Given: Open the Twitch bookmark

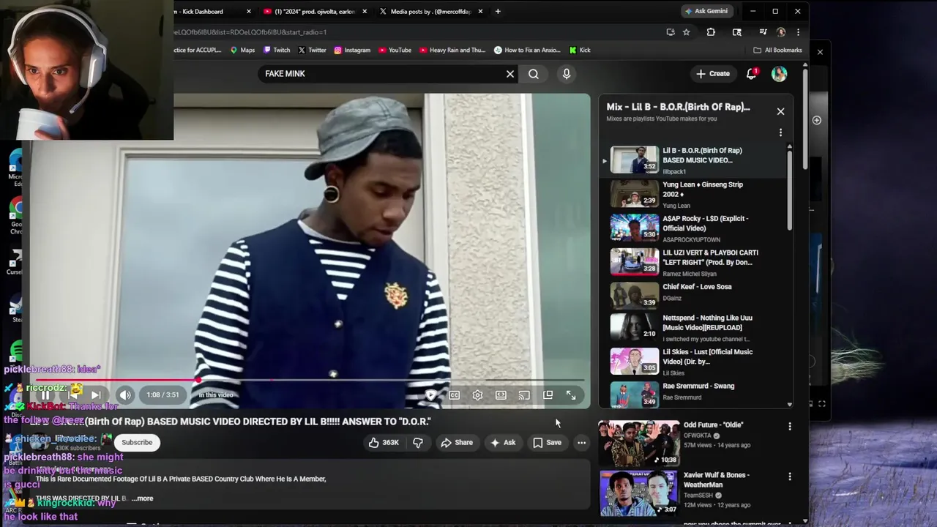Looking at the screenshot, I should (277, 50).
